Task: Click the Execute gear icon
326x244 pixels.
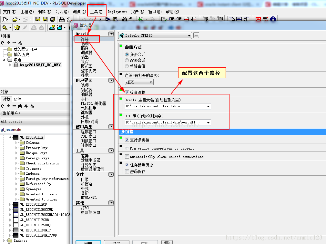Action: pos(17,27)
